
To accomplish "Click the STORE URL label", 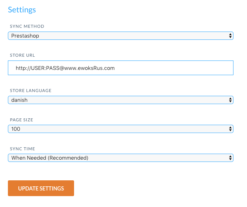I will 22,55.
